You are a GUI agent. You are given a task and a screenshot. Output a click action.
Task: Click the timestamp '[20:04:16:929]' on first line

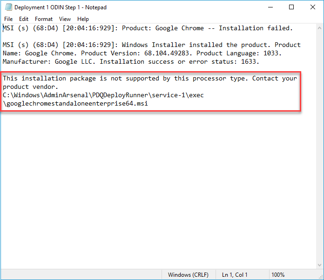click(88, 28)
